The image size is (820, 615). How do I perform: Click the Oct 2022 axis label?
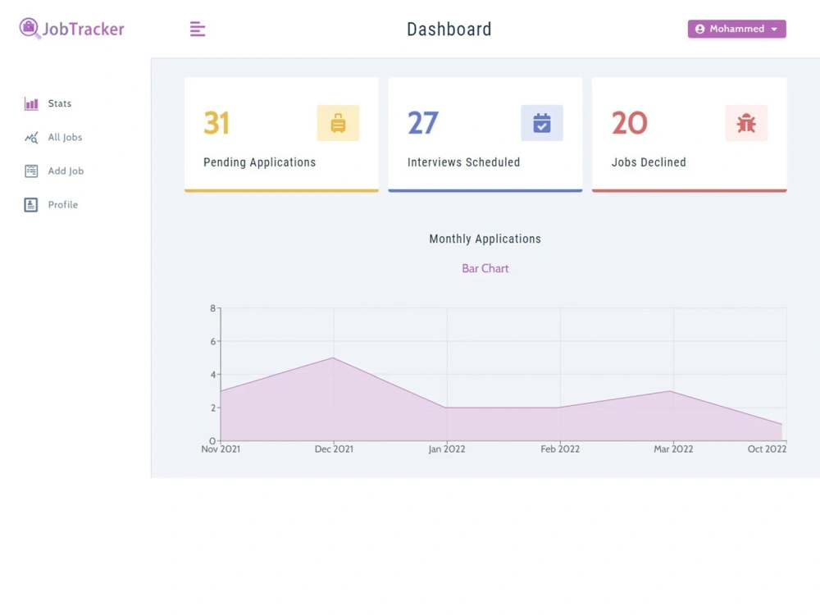[767, 449]
